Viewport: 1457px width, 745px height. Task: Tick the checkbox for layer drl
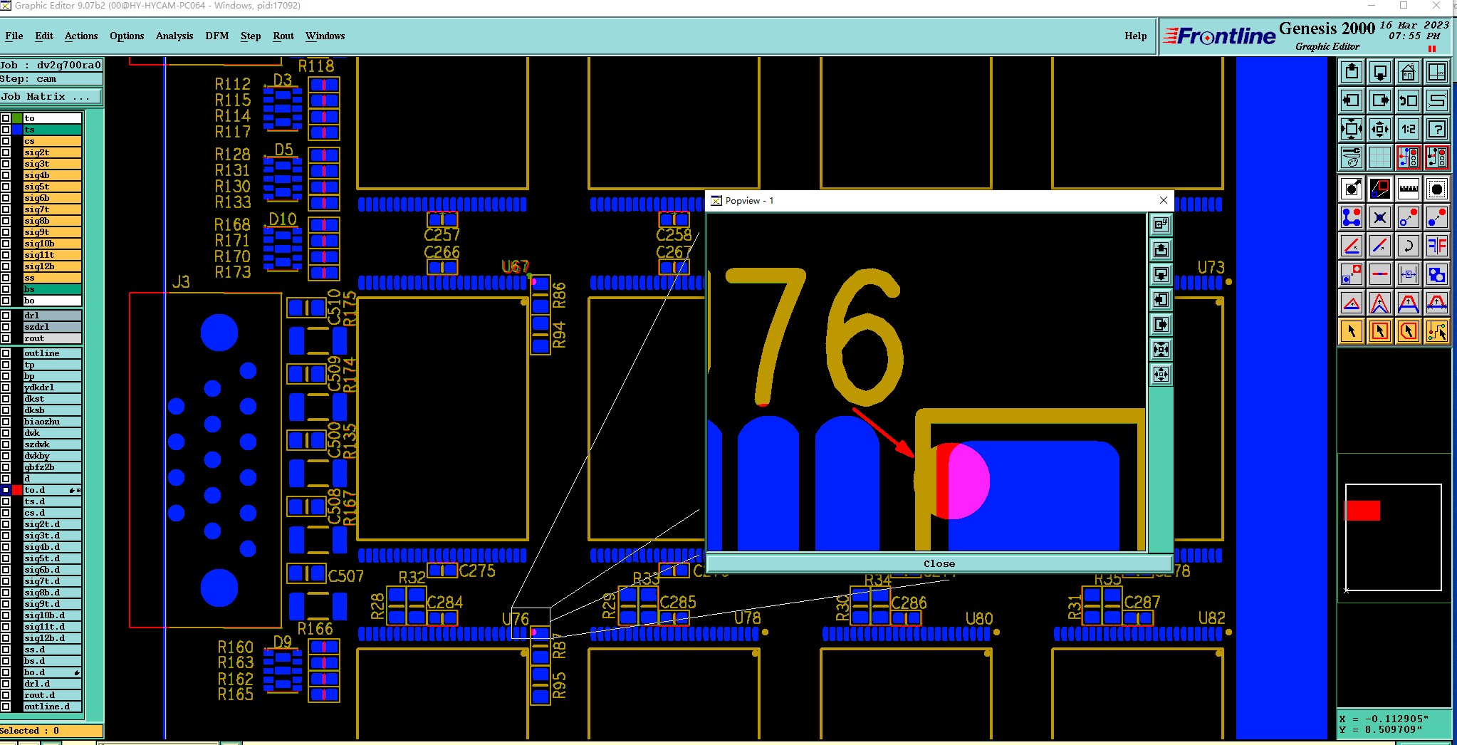5,316
